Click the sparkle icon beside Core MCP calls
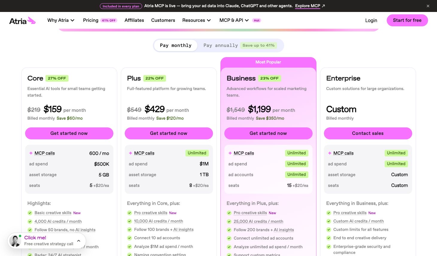 pyautogui.click(x=31, y=153)
